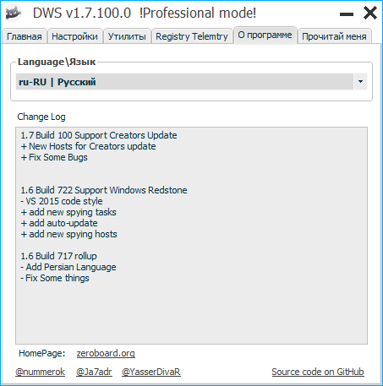This screenshot has width=383, height=386.
Task: Open the zeroboard.org homepage link
Action: tap(106, 353)
